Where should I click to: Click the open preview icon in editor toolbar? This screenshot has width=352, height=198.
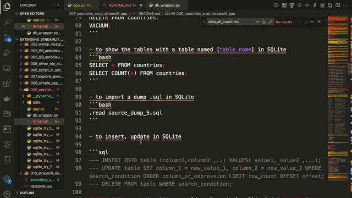click(284, 5)
